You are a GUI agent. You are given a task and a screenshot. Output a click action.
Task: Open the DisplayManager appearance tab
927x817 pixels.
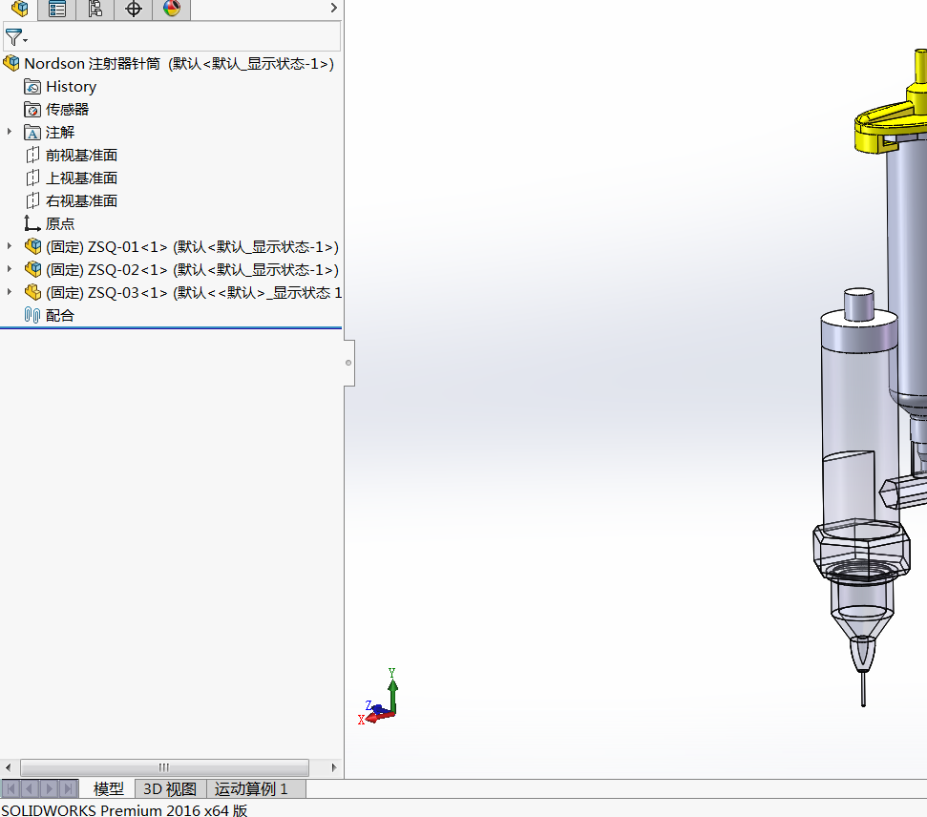click(172, 9)
